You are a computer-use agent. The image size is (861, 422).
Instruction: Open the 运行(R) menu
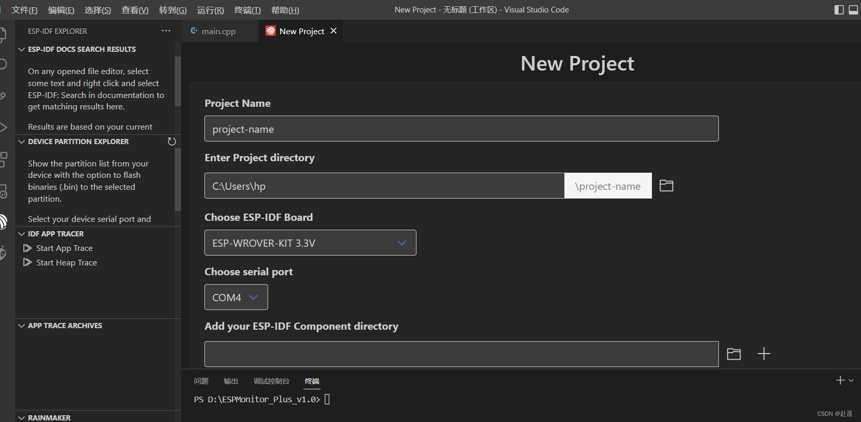[x=211, y=10]
